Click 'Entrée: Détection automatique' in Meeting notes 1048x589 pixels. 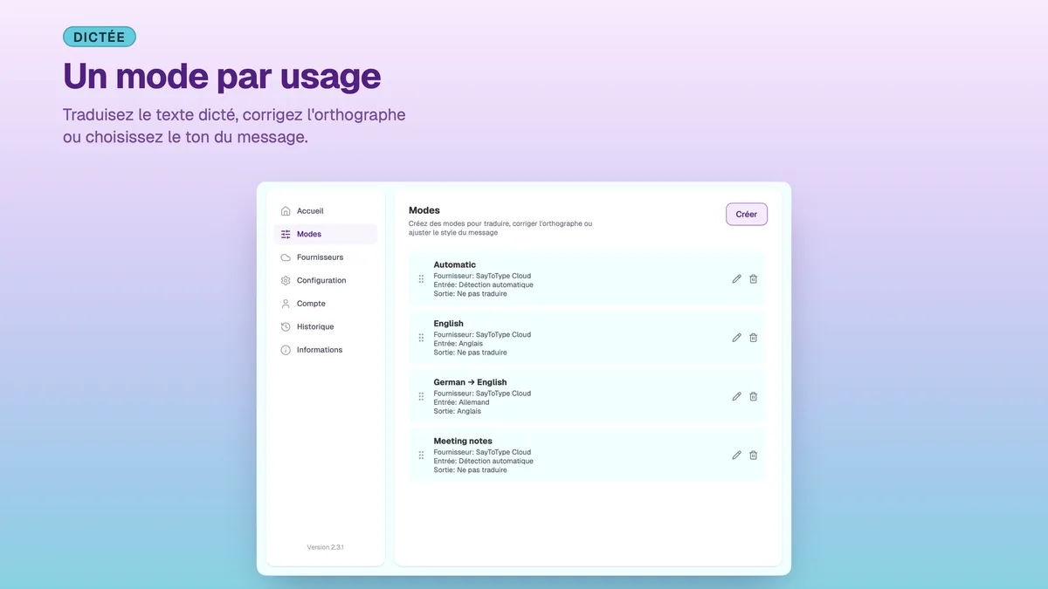tap(483, 462)
